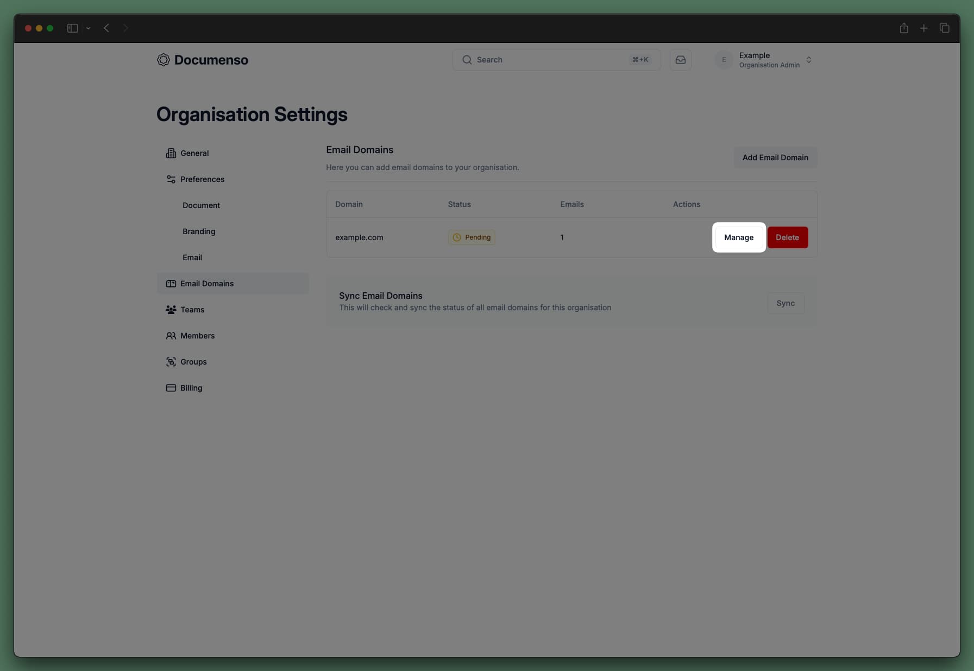Click the Preferences sliders icon
Image resolution: width=974 pixels, height=671 pixels.
pyautogui.click(x=171, y=179)
